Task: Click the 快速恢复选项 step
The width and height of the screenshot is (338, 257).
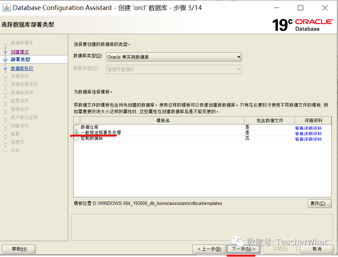Action: point(24,84)
